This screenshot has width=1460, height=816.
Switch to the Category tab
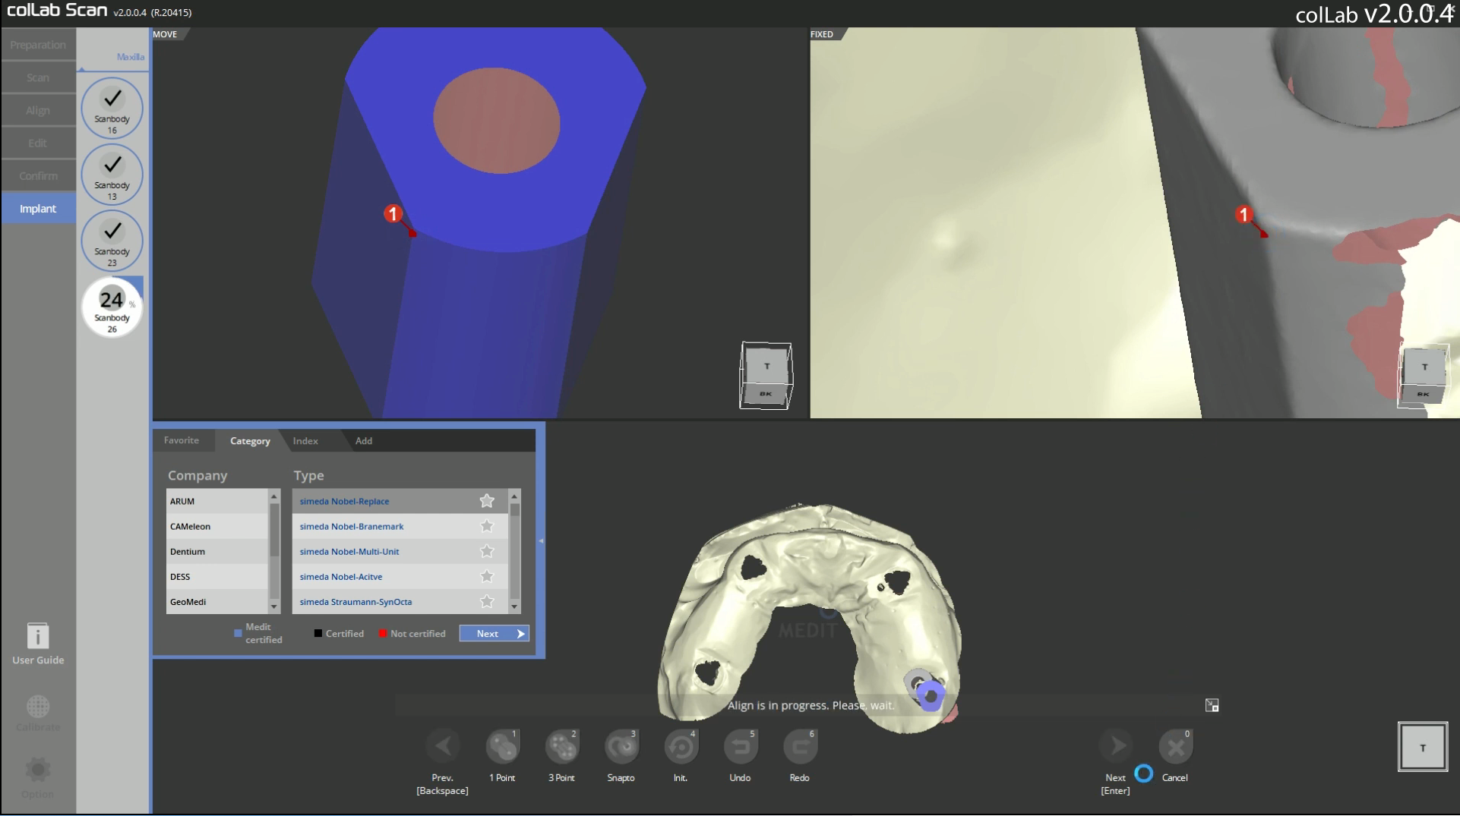pyautogui.click(x=250, y=440)
